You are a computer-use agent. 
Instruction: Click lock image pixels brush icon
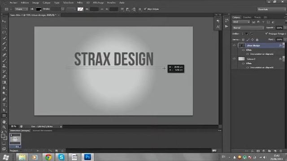point(248,40)
